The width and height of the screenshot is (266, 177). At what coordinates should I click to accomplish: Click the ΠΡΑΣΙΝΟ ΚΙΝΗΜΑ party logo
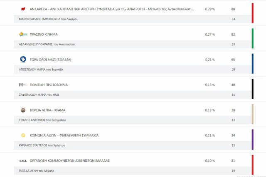tap(23, 34)
